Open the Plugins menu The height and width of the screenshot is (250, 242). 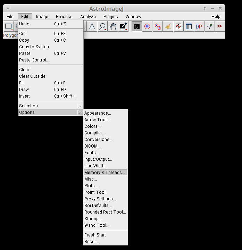111,17
